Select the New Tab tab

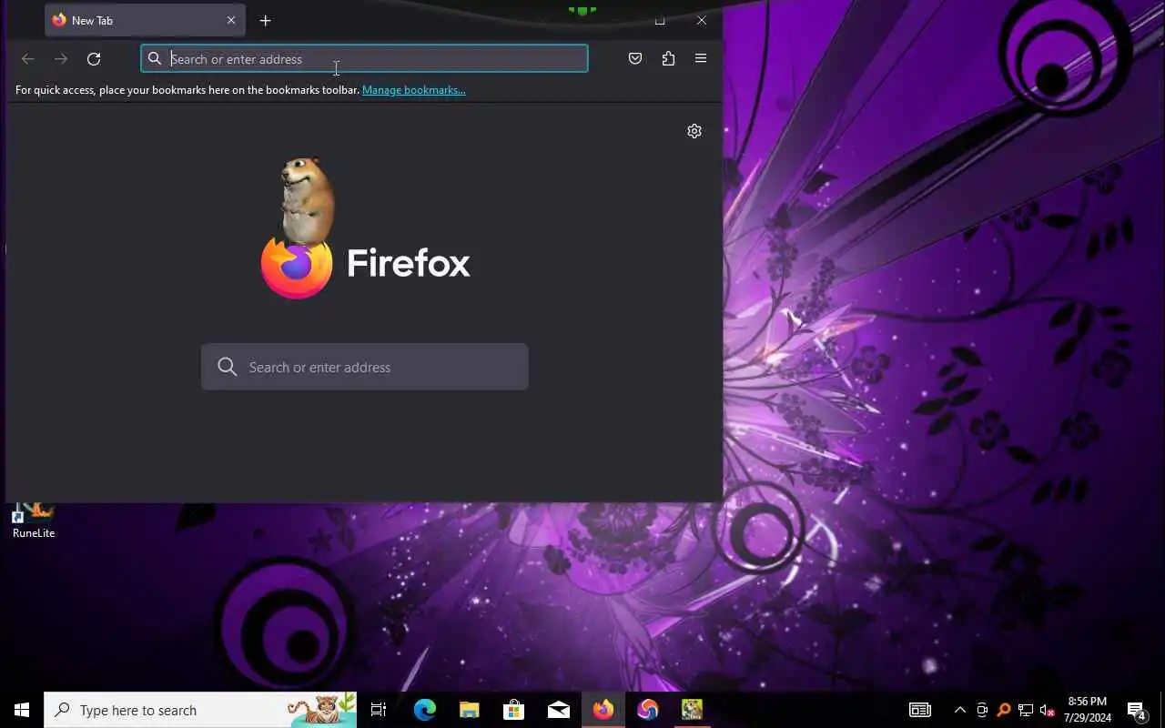(145, 20)
